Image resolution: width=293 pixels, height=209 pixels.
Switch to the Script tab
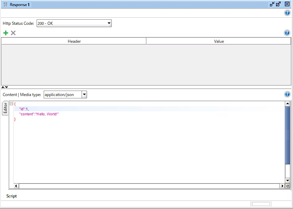click(x=12, y=196)
